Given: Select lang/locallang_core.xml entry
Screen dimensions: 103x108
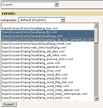Looking at the screenshot, I should (48, 63).
